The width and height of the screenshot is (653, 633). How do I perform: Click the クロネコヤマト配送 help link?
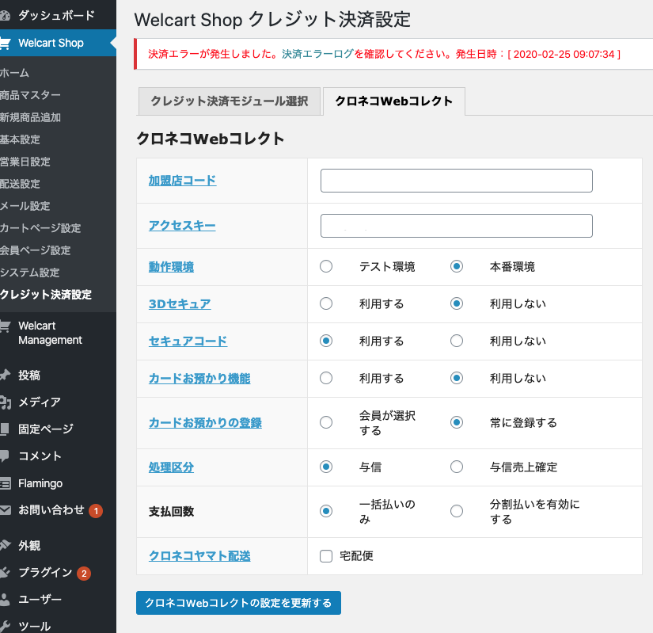click(x=199, y=556)
